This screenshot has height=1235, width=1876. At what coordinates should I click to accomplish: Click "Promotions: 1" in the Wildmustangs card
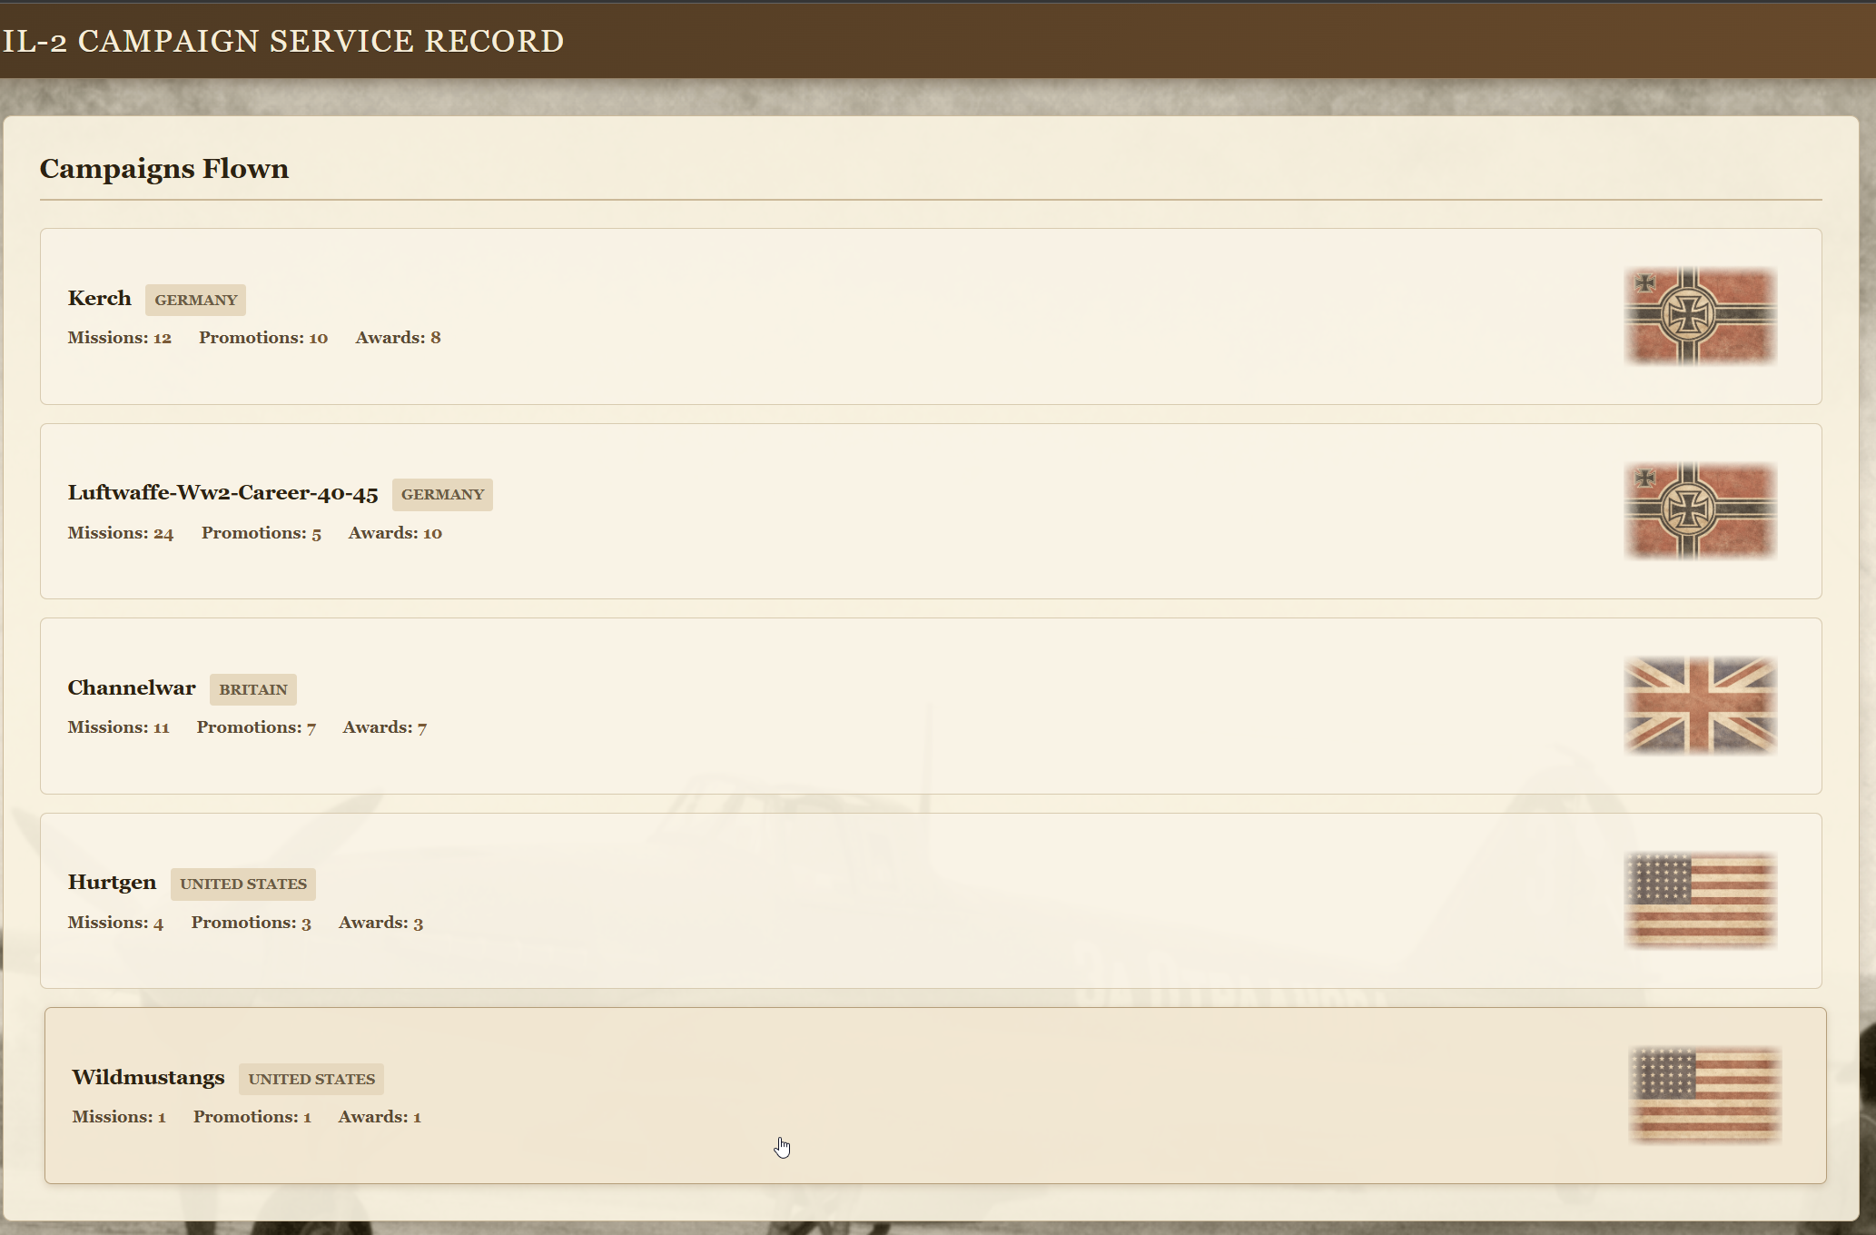coord(252,1117)
